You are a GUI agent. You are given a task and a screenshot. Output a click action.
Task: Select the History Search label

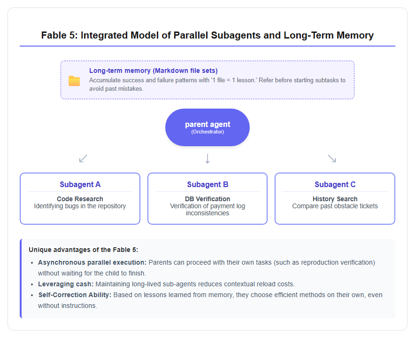tap(335, 199)
